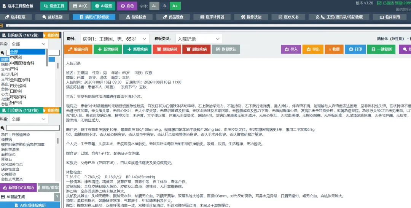411x208 pixels.
Task: Click the 收藏 star favorite button
Action: pos(334,49)
